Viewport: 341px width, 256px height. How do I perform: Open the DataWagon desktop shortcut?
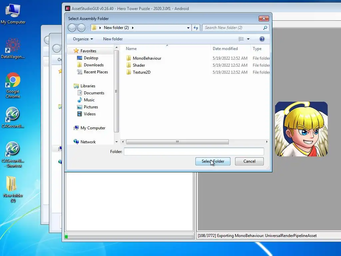click(13, 48)
